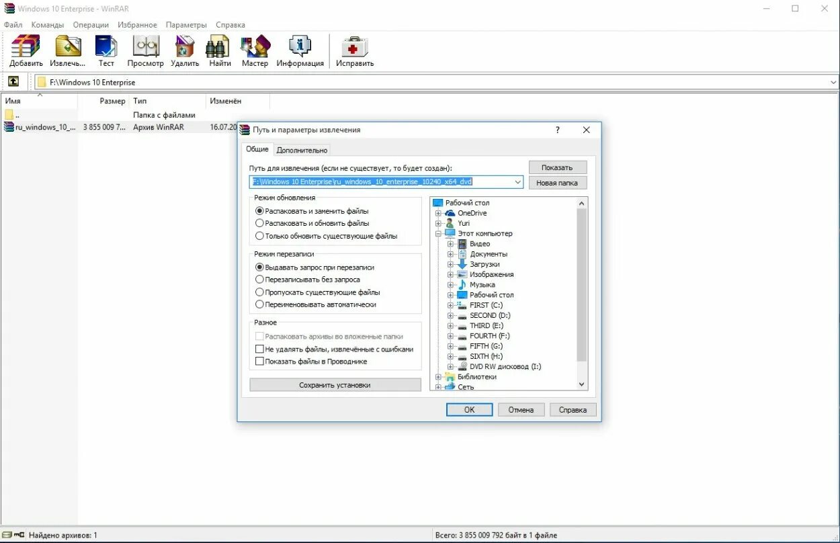
Task: Select 'Только обновить существующие файлы' radio
Action: (x=259, y=236)
